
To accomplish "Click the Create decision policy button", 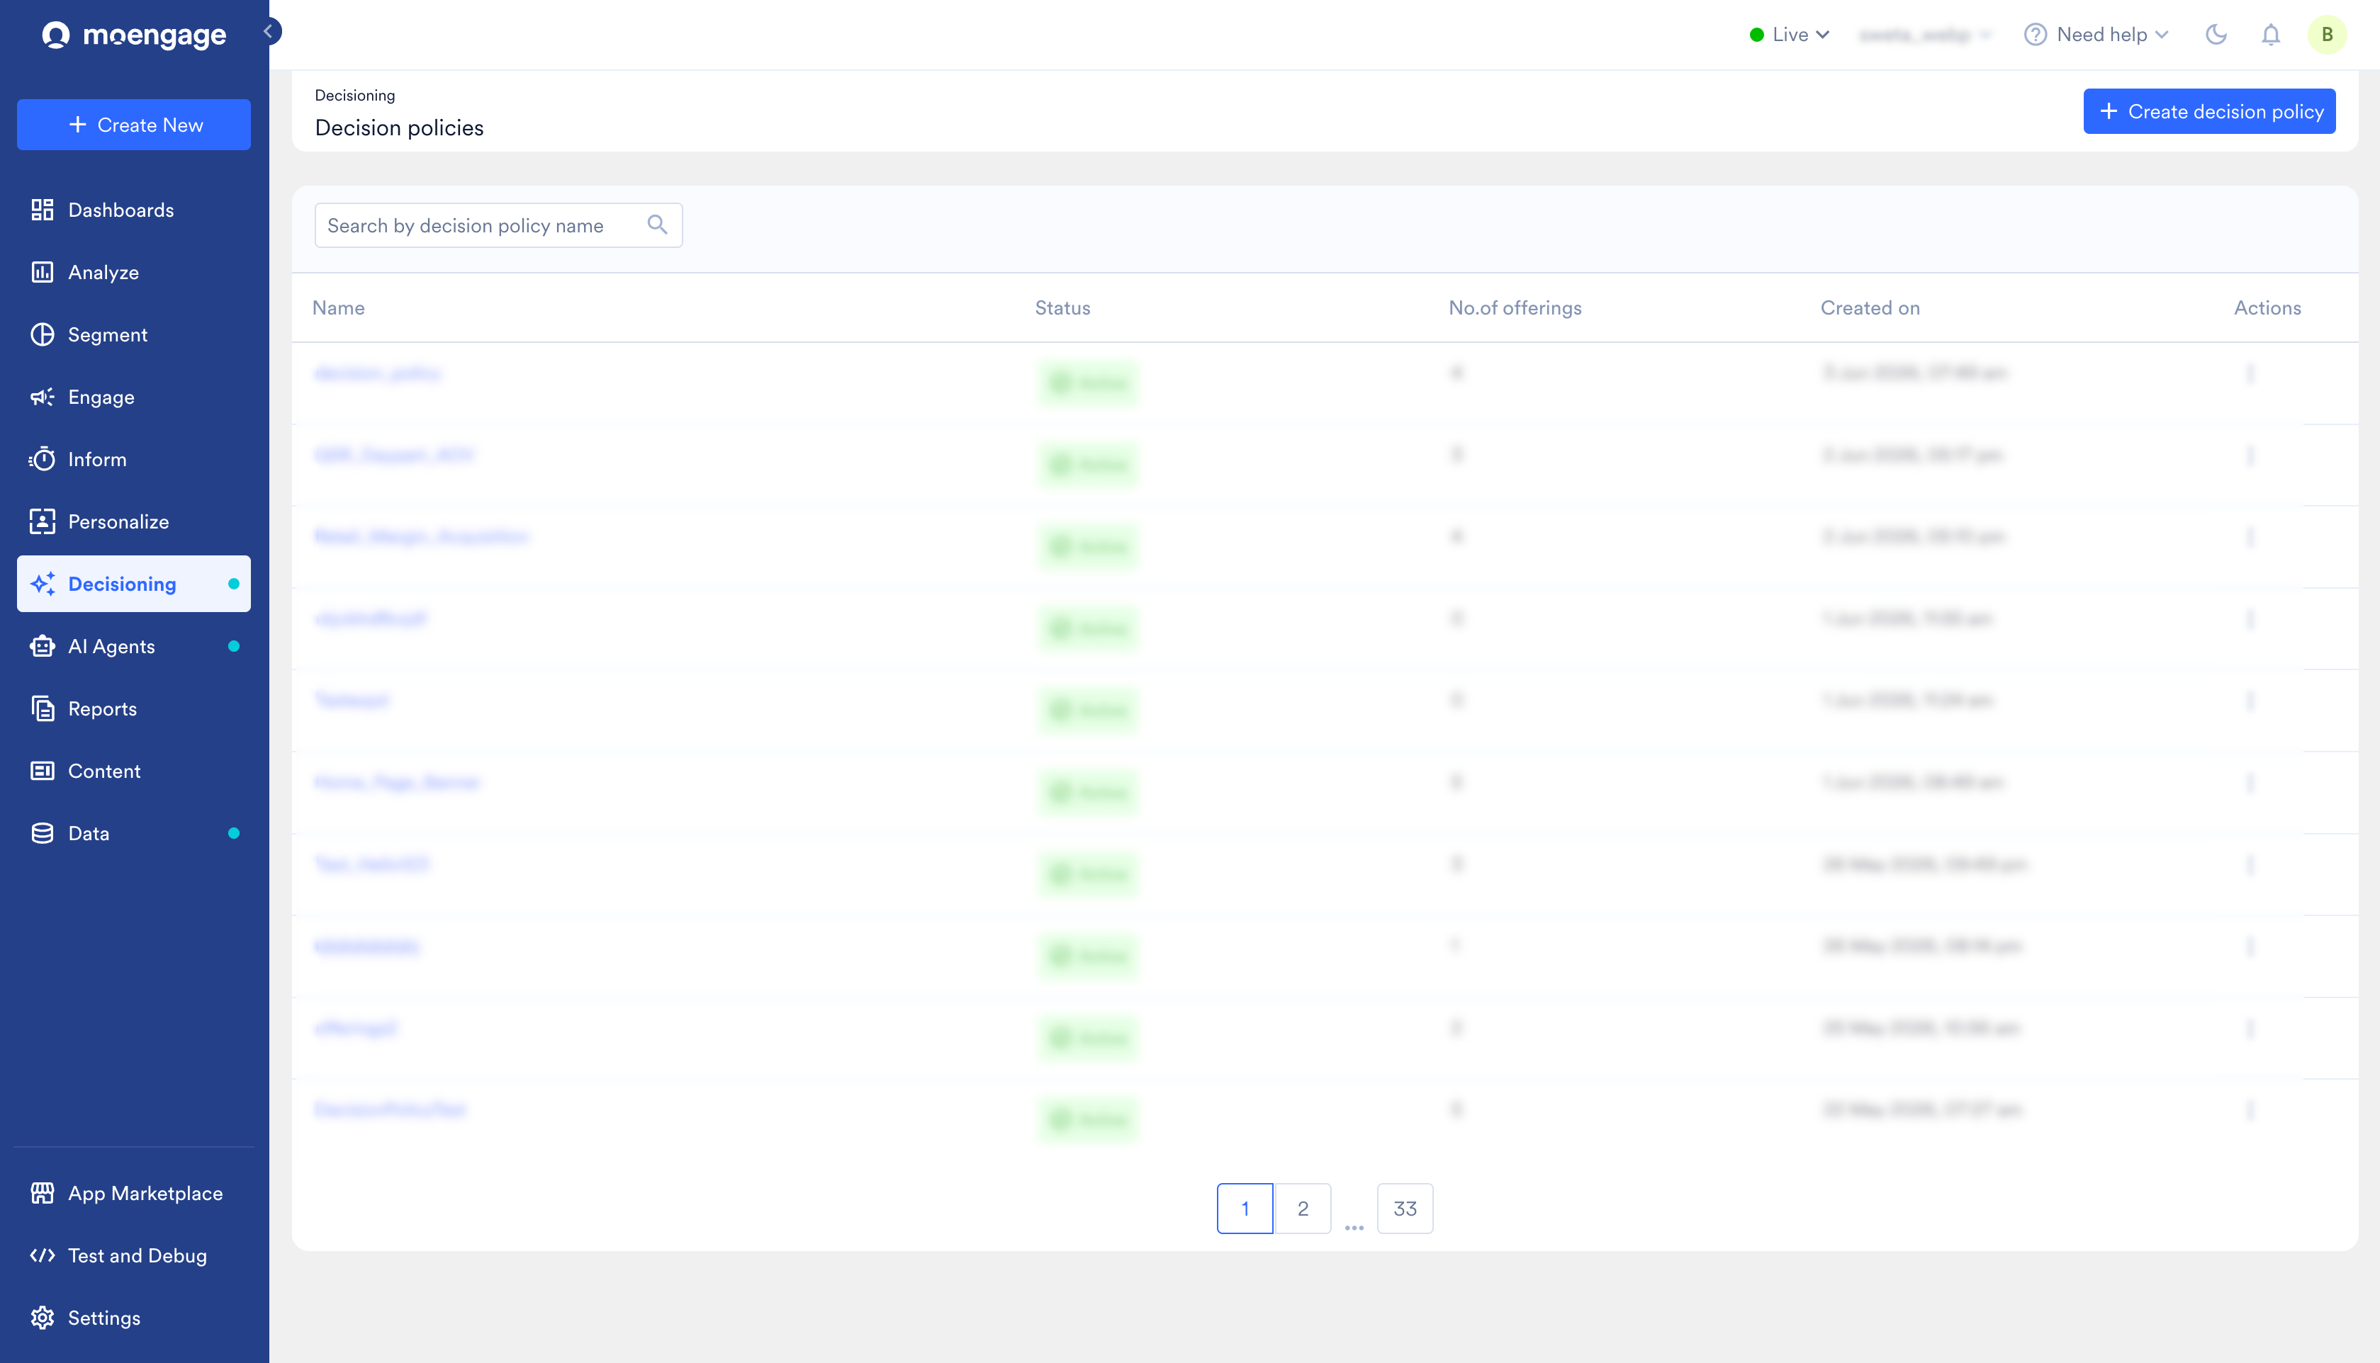I will [2208, 111].
